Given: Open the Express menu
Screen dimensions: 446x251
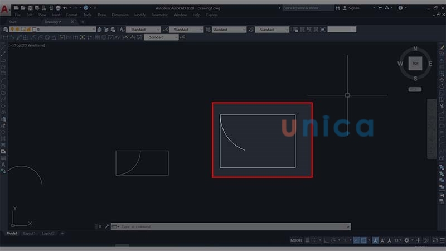Looking at the screenshot, I should pos(212,15).
